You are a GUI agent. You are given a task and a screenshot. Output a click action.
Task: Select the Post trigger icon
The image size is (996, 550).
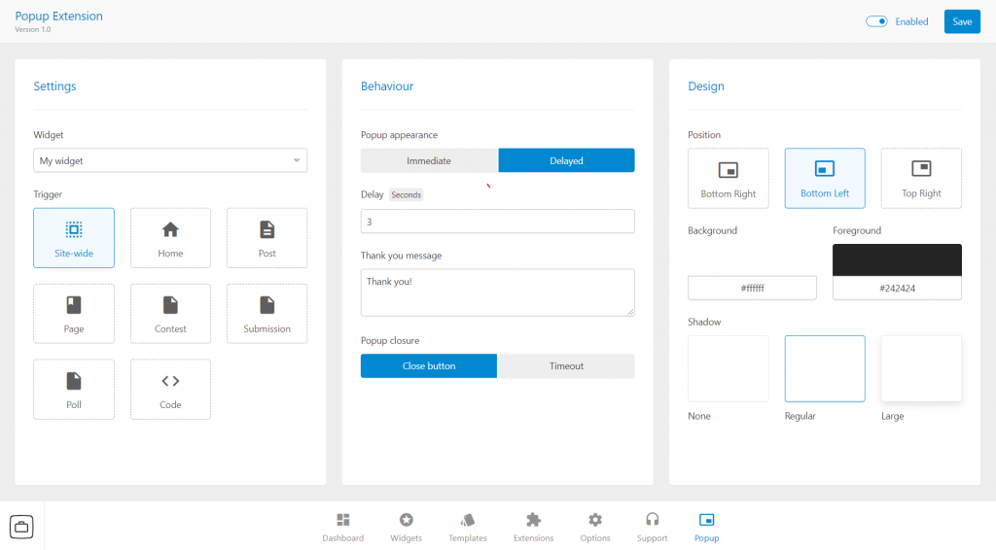pyautogui.click(x=267, y=230)
